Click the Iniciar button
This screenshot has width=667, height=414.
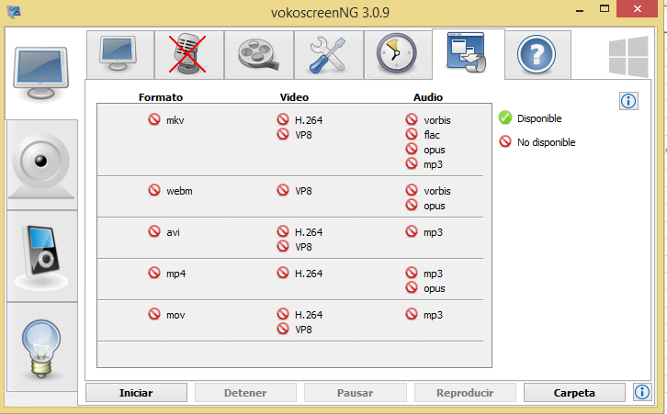tap(136, 393)
